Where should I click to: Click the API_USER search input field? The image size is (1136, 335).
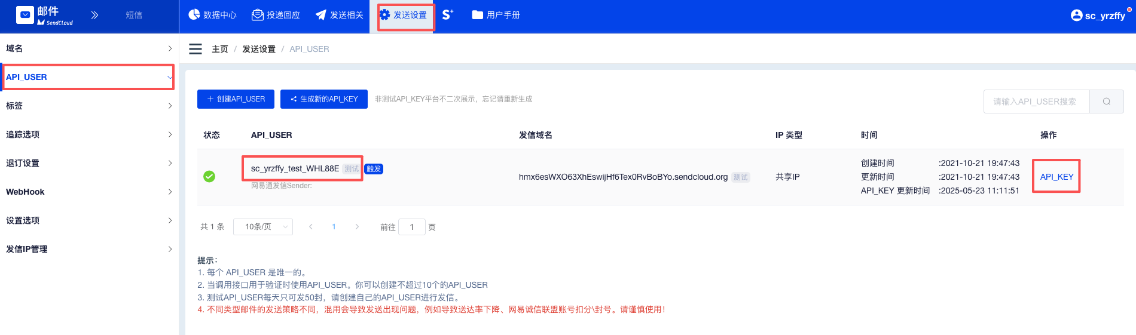click(1036, 102)
